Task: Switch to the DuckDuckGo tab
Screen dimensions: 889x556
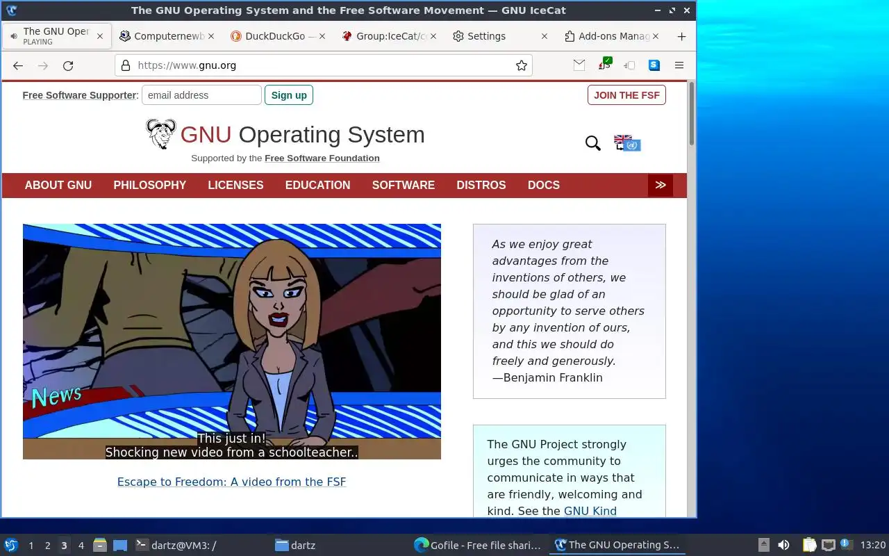Action: 276,36
